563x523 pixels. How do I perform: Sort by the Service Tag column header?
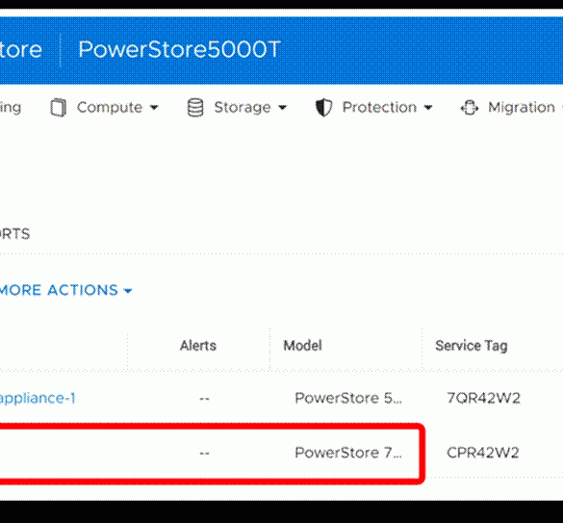[471, 346]
